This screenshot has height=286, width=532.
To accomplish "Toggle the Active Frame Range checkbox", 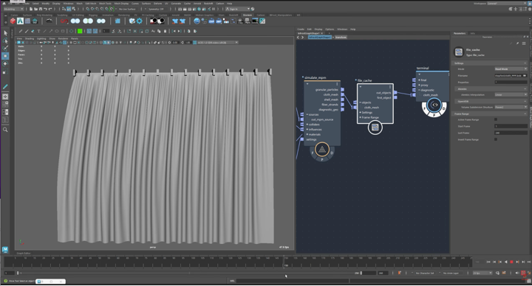I will tap(496, 119).
